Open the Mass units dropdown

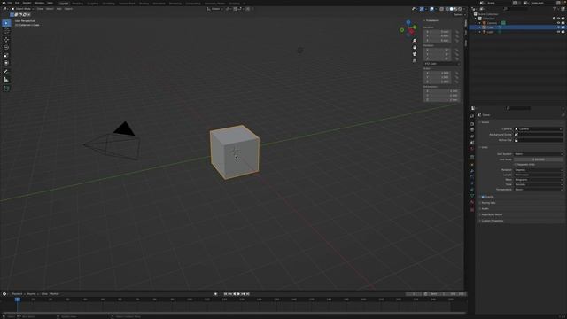(539, 180)
